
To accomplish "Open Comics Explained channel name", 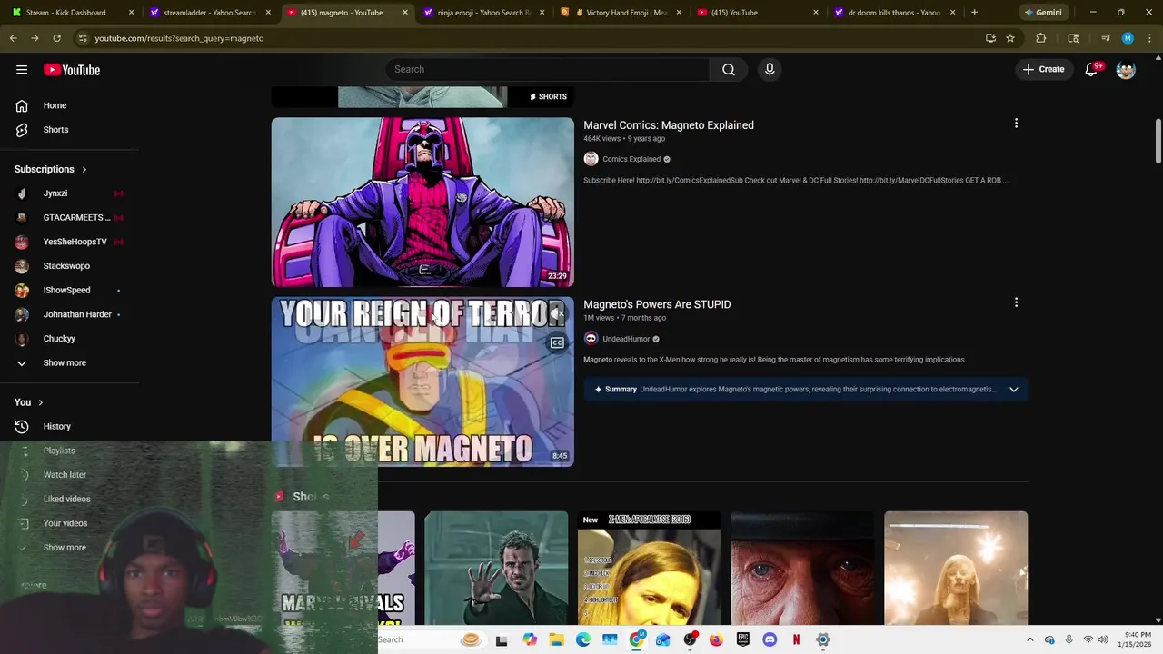I will (631, 159).
